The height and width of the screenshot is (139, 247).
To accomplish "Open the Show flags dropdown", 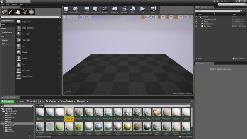I will (x=88, y=17).
